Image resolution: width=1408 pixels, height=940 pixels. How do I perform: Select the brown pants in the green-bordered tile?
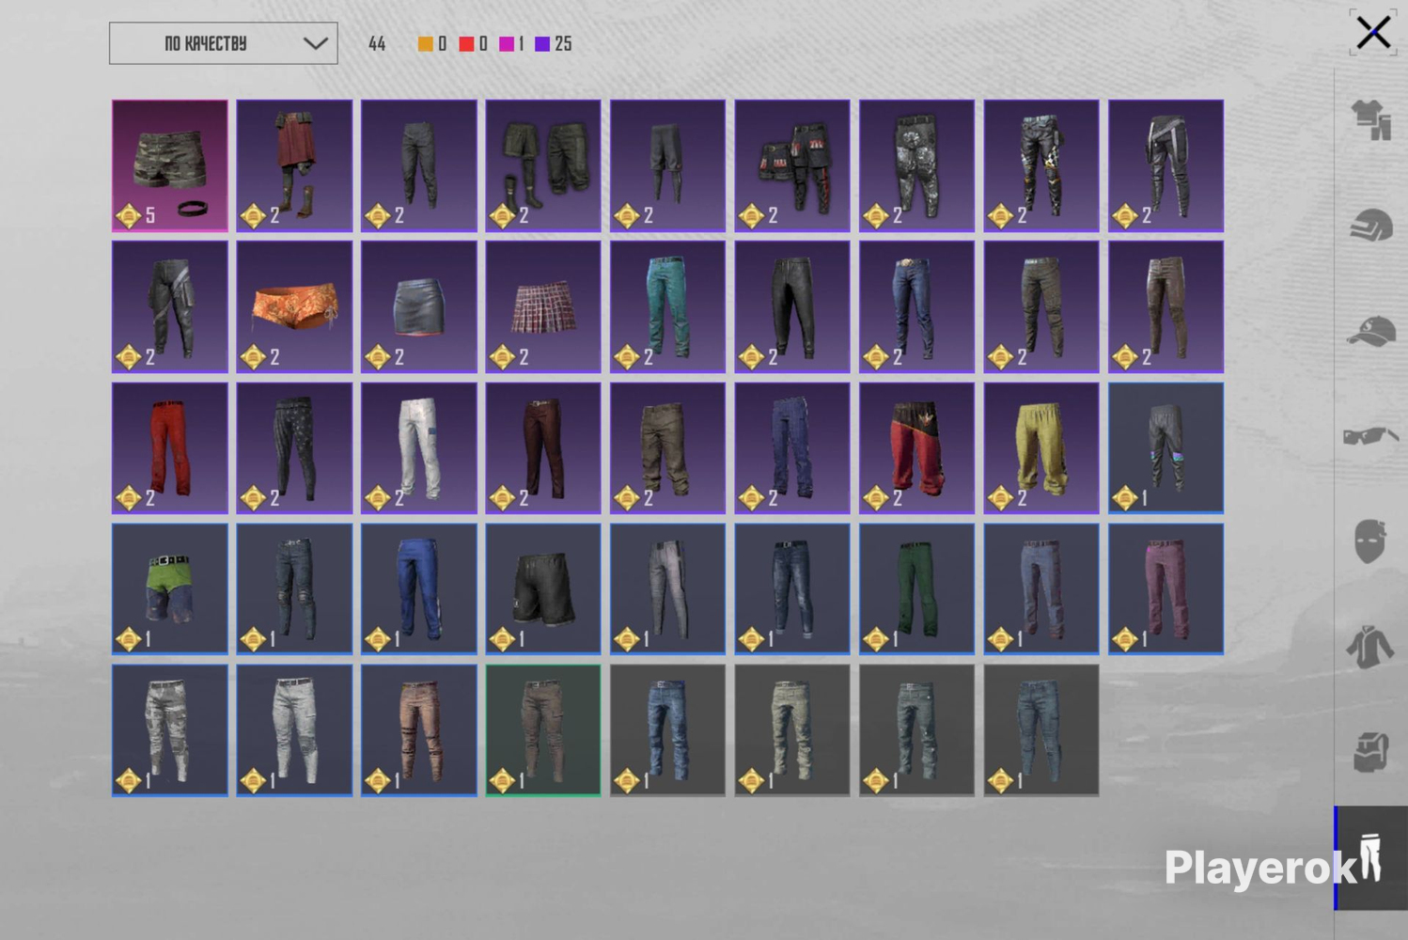pyautogui.click(x=543, y=730)
